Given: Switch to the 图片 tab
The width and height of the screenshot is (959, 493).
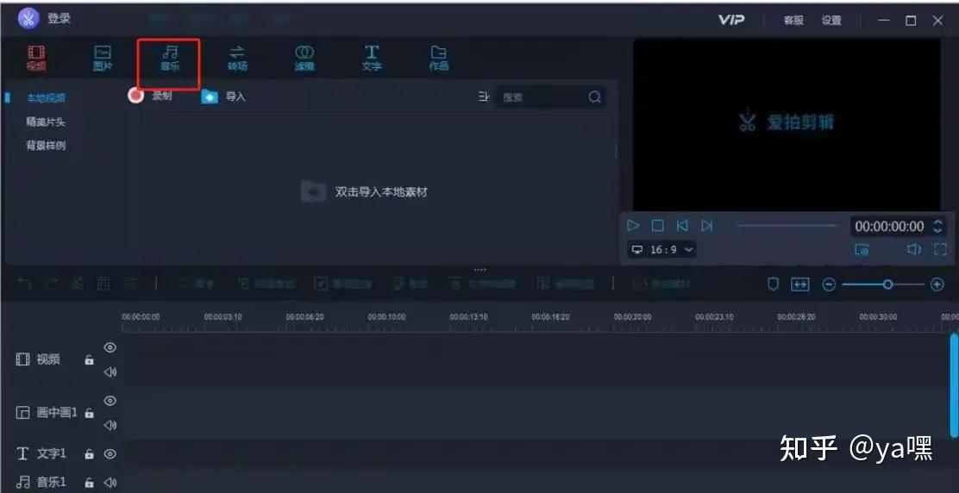Looking at the screenshot, I should [103, 59].
